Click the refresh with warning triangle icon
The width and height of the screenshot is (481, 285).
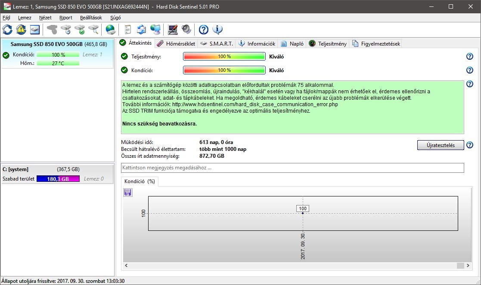[x=21, y=30]
